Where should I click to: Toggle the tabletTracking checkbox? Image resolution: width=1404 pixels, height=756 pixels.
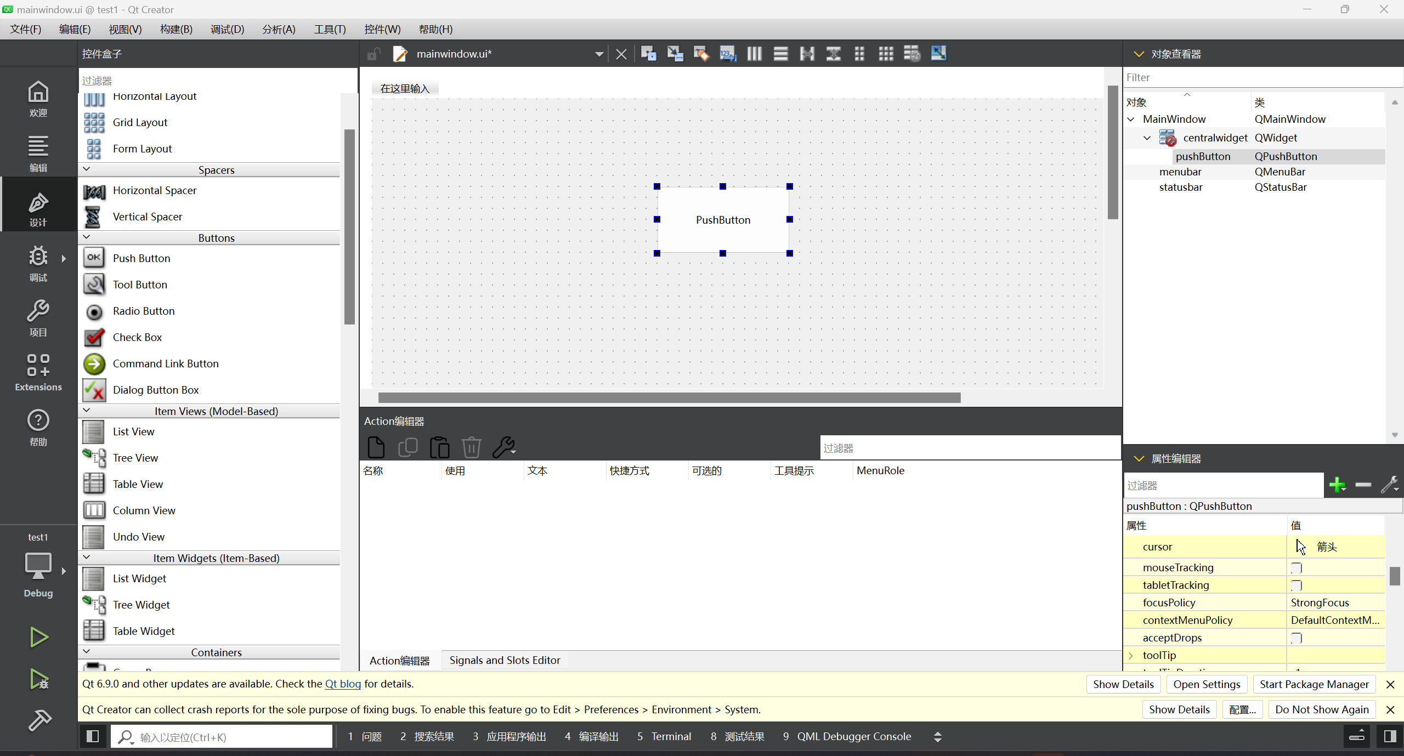pos(1297,585)
